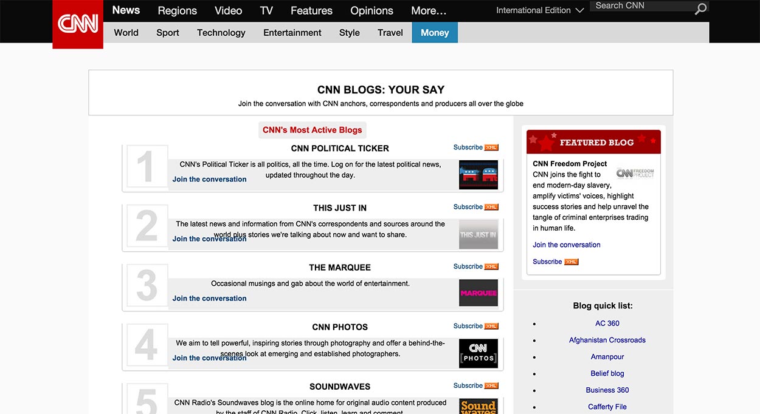This screenshot has width=760, height=414.
Task: Join the conversation for This Just In
Action: pyautogui.click(x=209, y=239)
